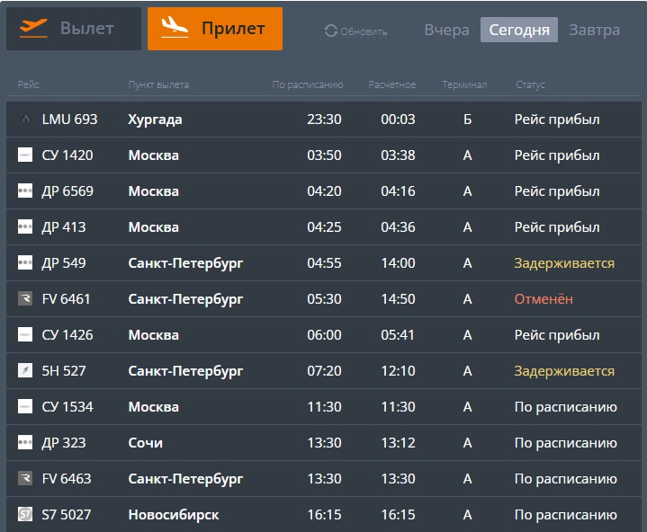Click Aeroflot logo beside СУ 1534
The width and height of the screenshot is (647, 532).
click(25, 406)
